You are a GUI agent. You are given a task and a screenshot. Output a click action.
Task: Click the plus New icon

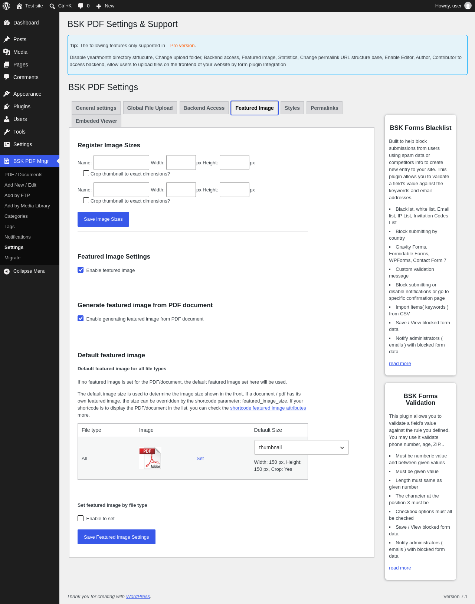coord(99,6)
